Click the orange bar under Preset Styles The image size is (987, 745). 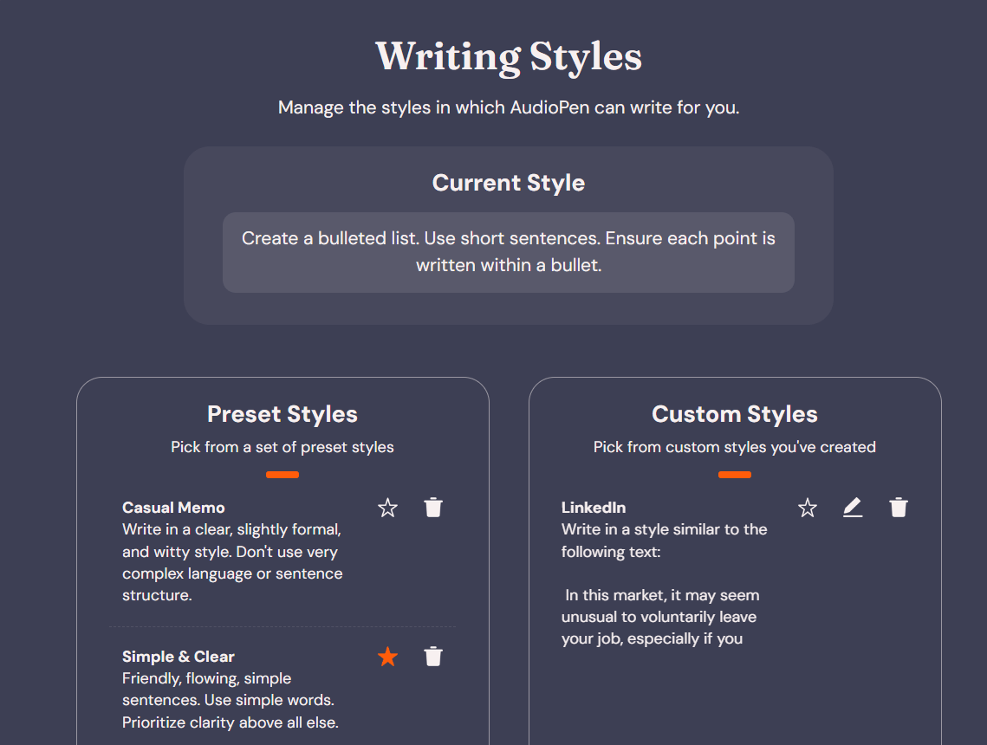pyautogui.click(x=282, y=475)
